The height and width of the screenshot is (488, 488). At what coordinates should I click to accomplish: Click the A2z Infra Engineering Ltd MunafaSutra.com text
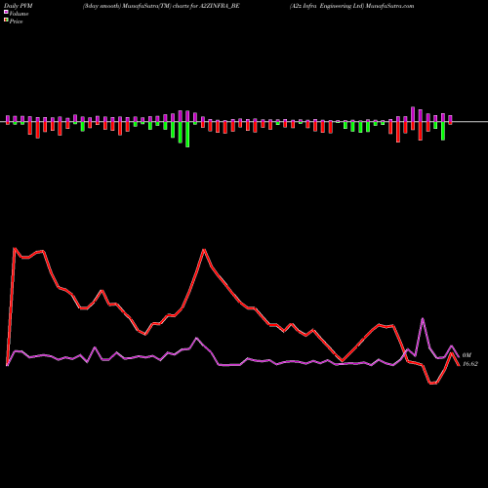(352, 6)
